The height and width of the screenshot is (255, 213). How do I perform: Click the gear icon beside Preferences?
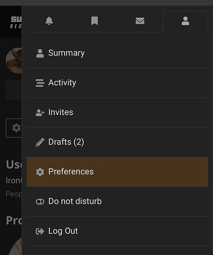tap(40, 172)
